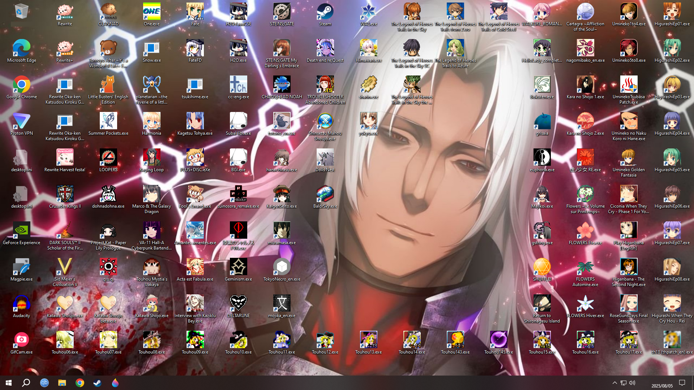694x390 pixels.
Task: Launch GifCam.exe shortcut
Action: [x=22, y=343]
